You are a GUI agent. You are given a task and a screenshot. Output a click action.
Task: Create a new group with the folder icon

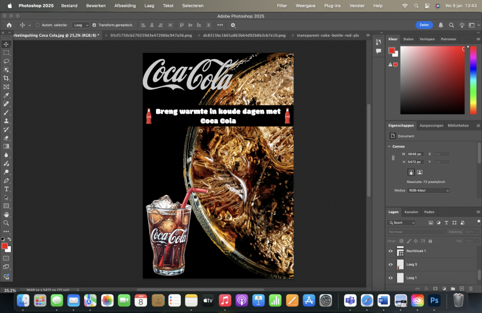[x=453, y=289]
